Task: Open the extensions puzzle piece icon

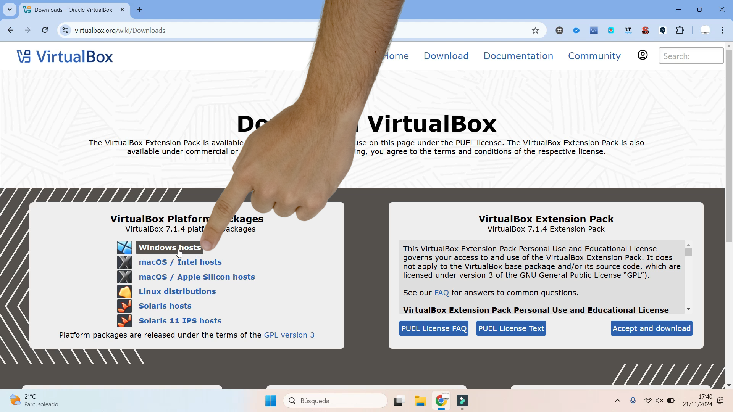Action: (681, 30)
